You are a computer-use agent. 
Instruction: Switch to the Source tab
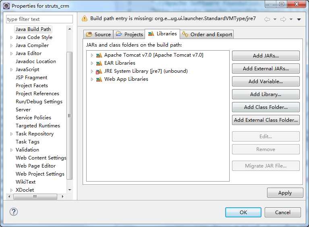coord(98,35)
